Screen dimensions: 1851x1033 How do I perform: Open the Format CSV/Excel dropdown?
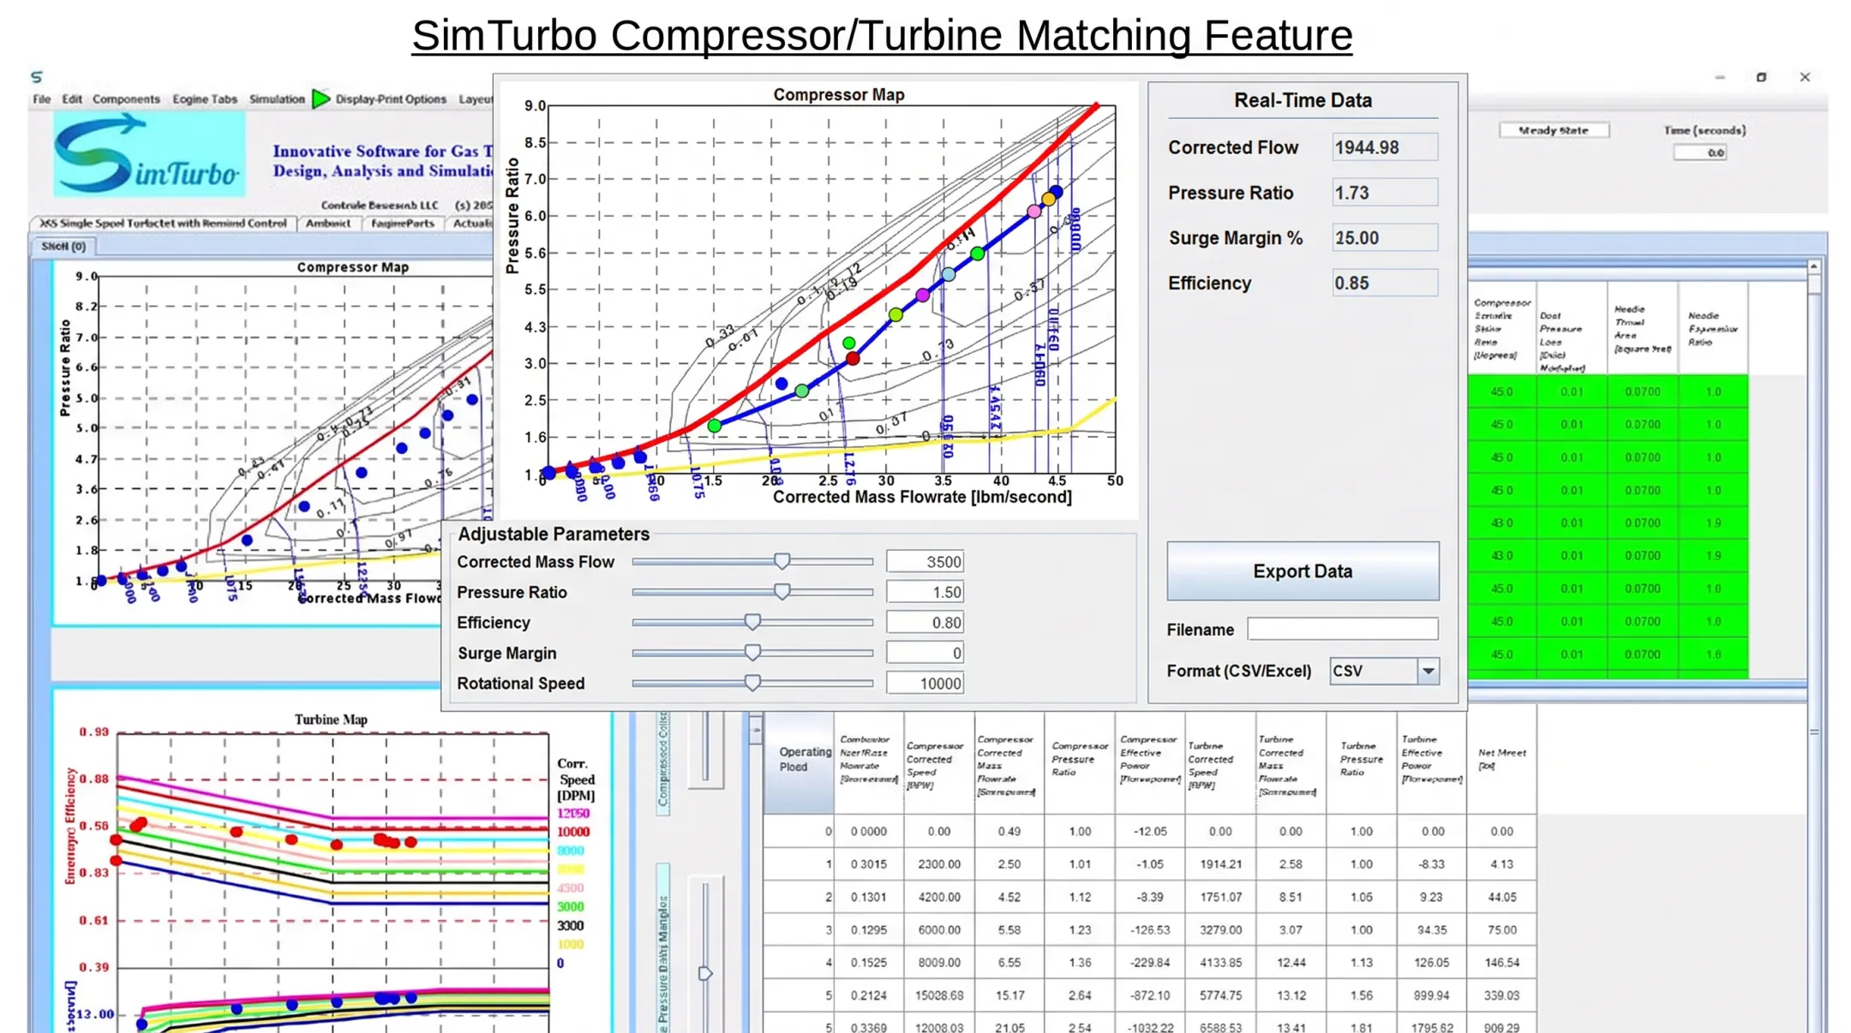1385,672
